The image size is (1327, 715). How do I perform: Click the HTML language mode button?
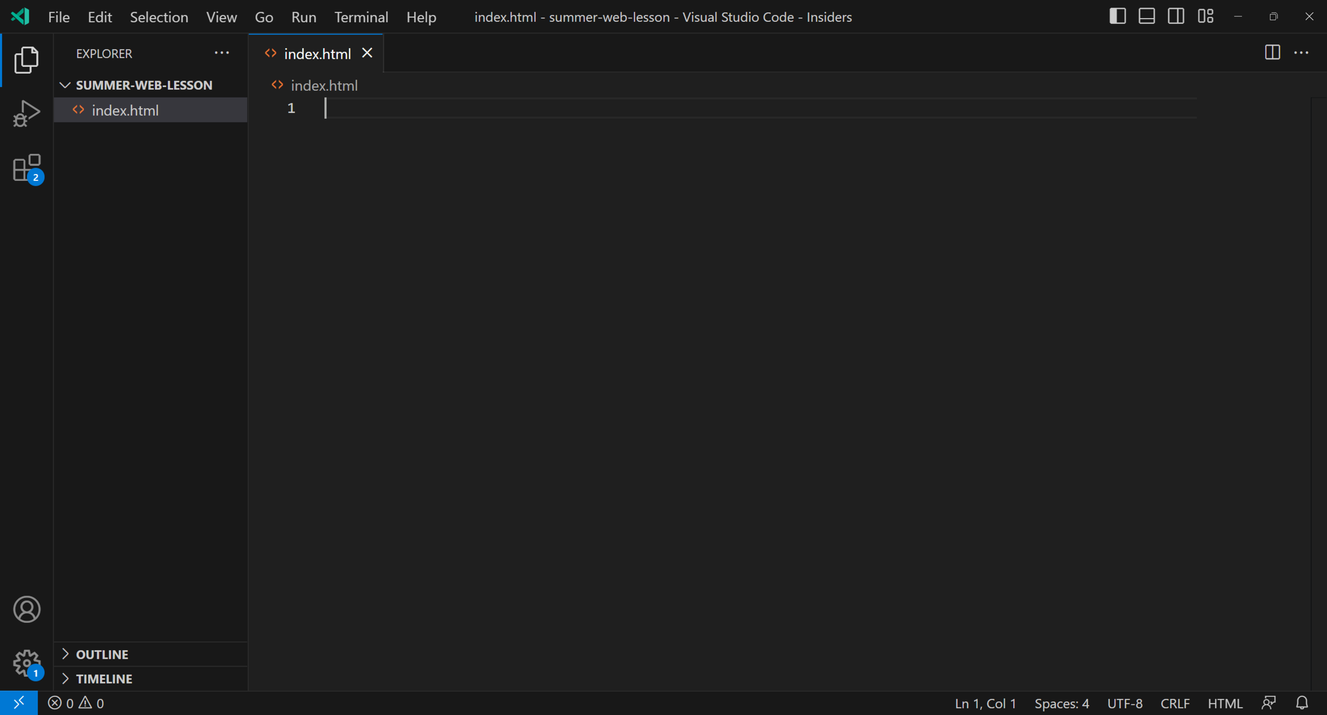[1225, 703]
